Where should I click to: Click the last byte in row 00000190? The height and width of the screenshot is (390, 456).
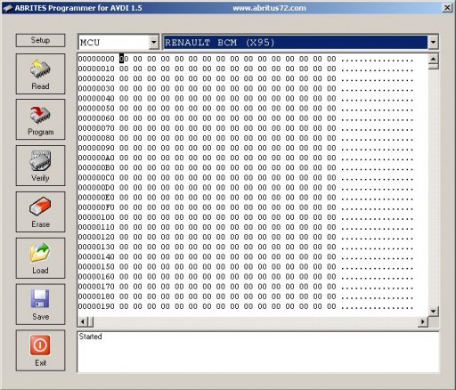pos(331,306)
